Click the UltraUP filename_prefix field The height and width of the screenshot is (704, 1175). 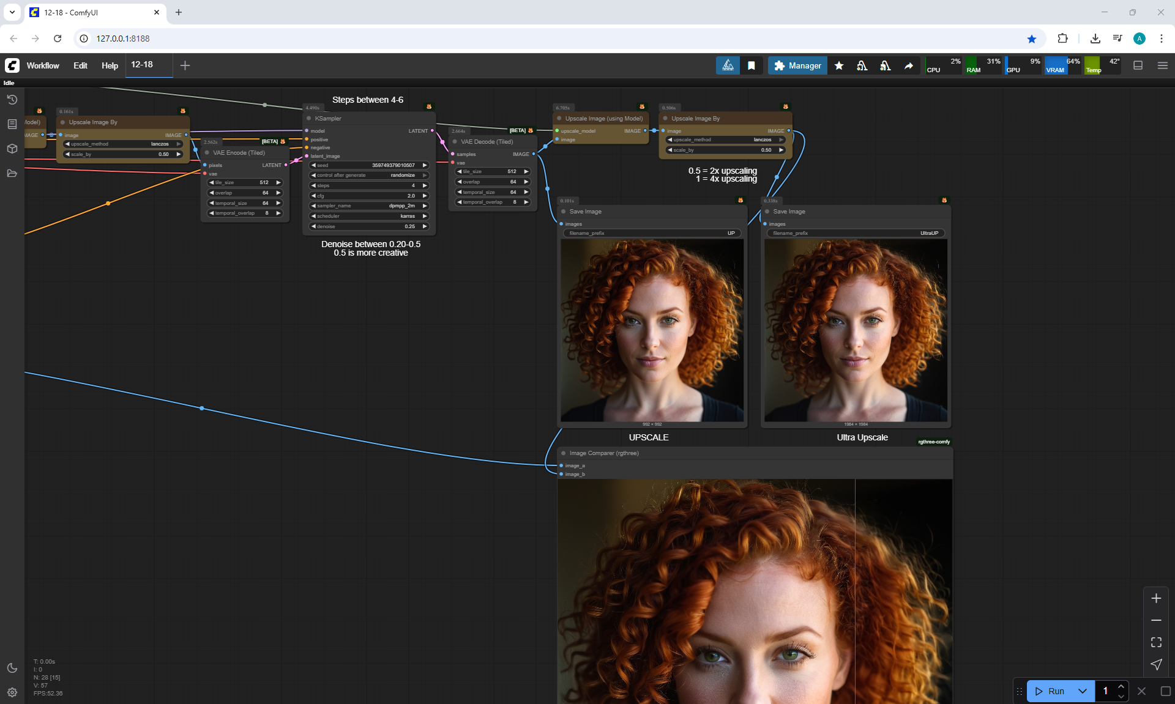coord(856,233)
